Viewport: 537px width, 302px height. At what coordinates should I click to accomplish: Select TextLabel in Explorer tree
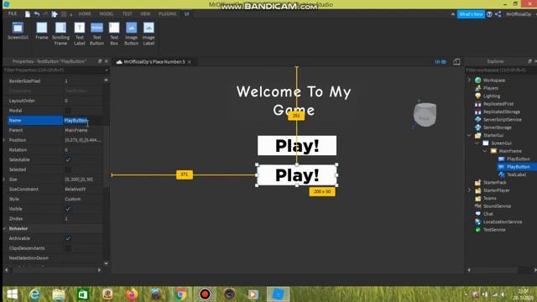[516, 174]
